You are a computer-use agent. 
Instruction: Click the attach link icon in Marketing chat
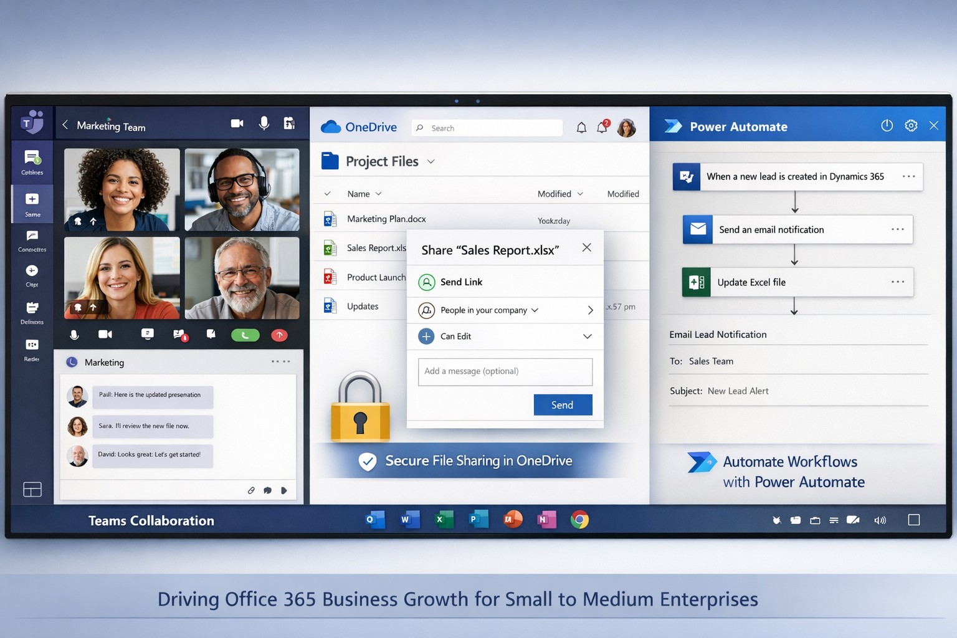coord(251,490)
